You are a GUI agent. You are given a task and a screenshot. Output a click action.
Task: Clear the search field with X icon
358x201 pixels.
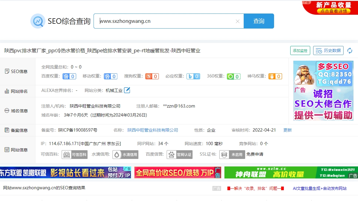coord(237,21)
